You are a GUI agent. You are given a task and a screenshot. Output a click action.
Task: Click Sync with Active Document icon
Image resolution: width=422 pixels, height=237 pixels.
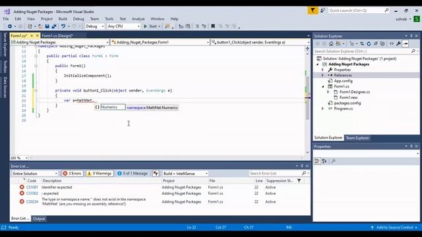[x=362, y=43]
